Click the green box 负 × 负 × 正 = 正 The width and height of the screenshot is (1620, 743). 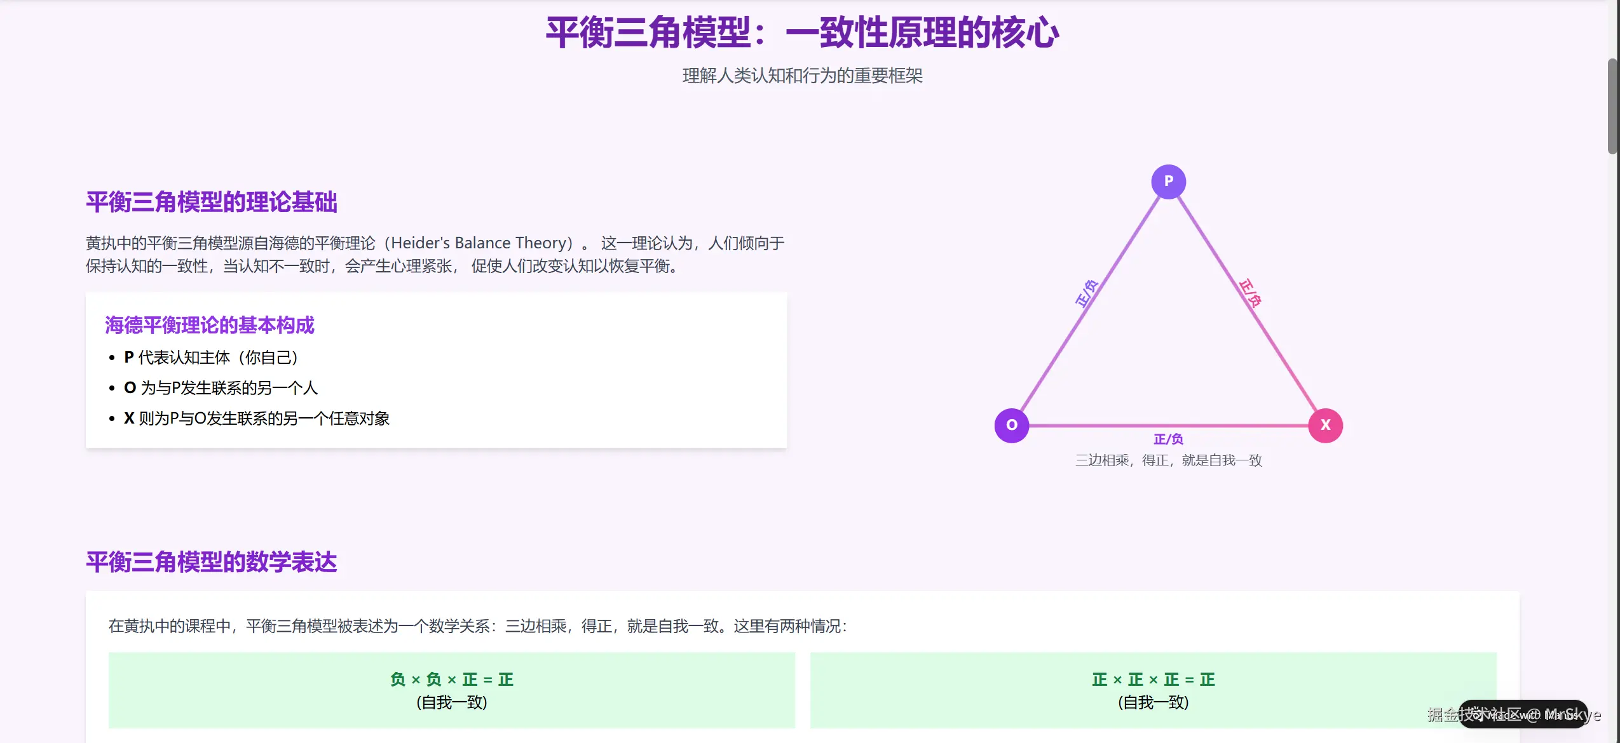click(451, 690)
